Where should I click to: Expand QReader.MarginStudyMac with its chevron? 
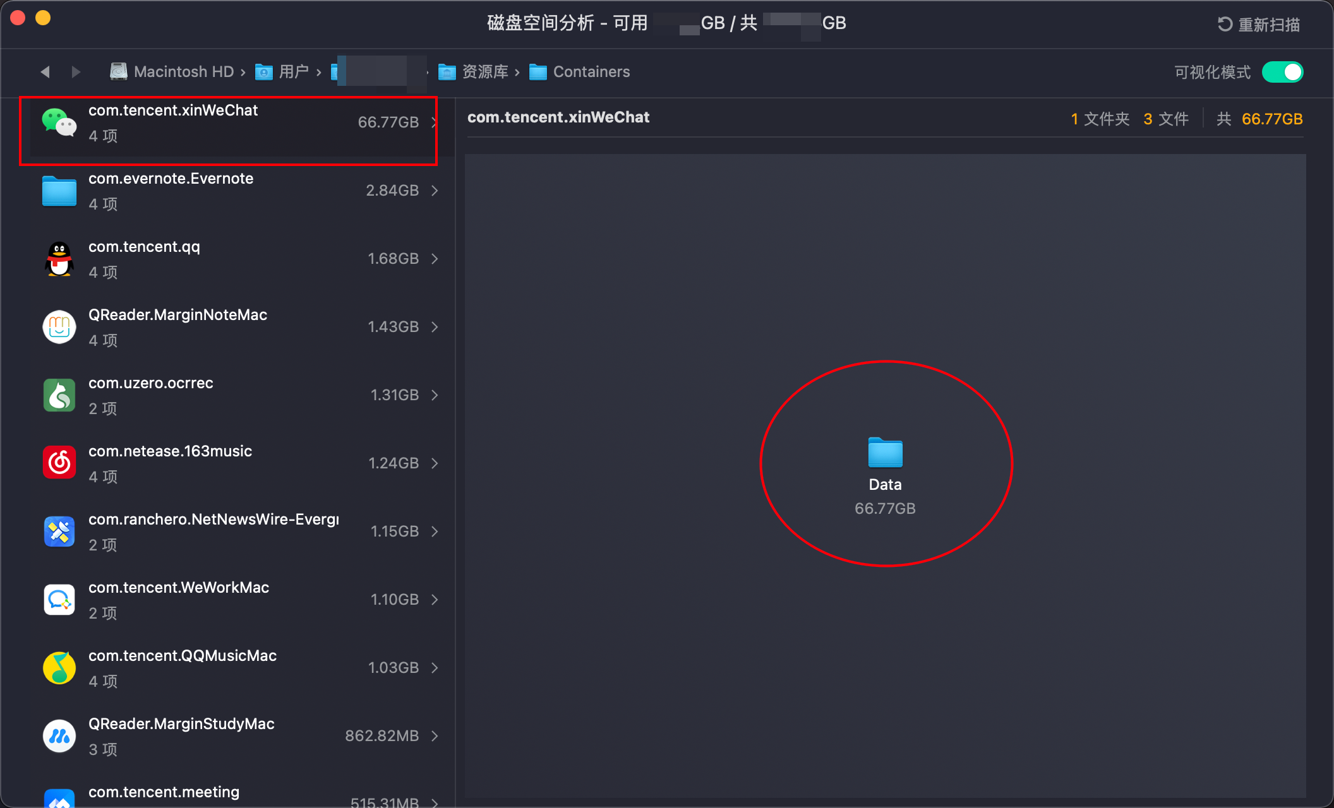(x=435, y=736)
